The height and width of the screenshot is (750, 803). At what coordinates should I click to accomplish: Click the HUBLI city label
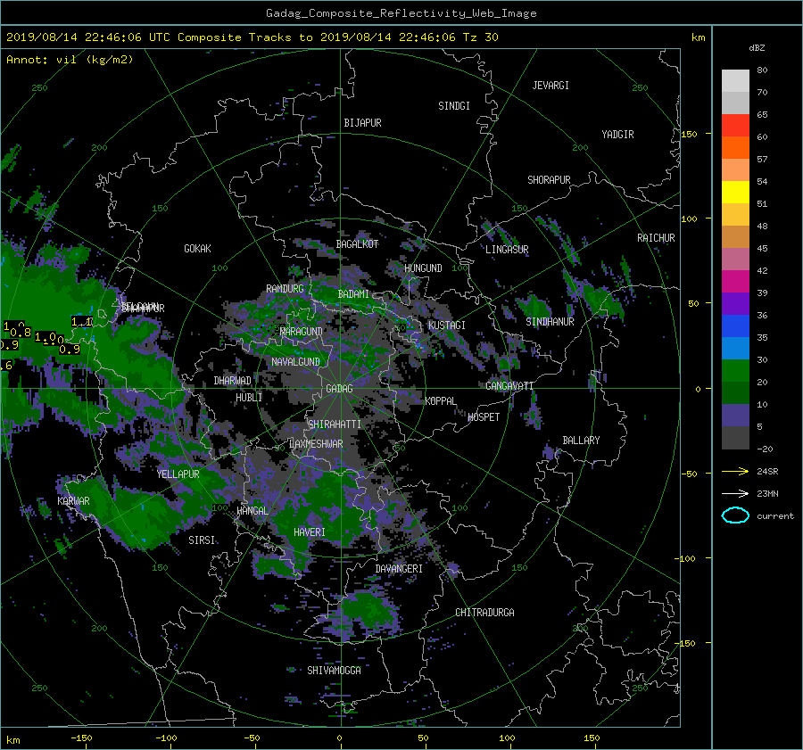(249, 398)
